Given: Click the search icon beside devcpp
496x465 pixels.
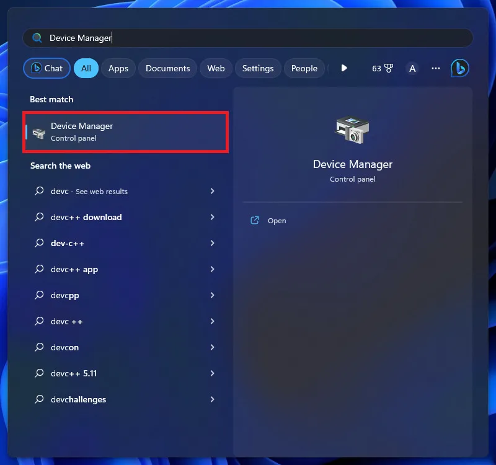Looking at the screenshot, I should coord(39,295).
